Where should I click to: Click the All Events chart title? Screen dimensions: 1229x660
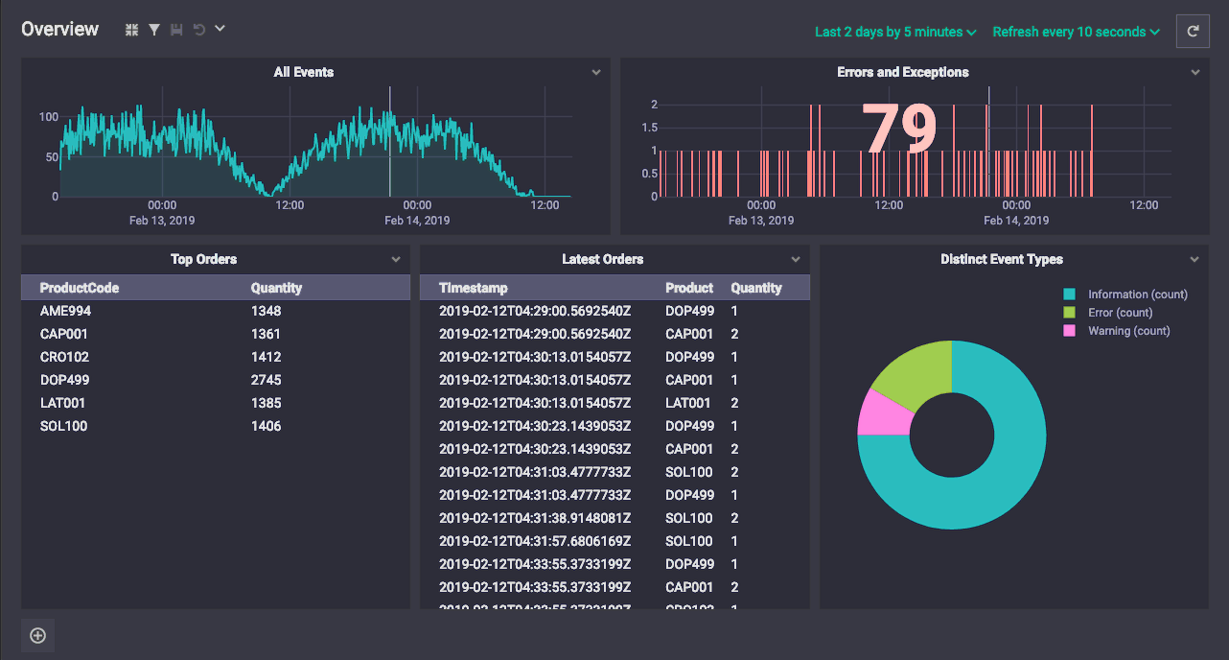click(304, 72)
